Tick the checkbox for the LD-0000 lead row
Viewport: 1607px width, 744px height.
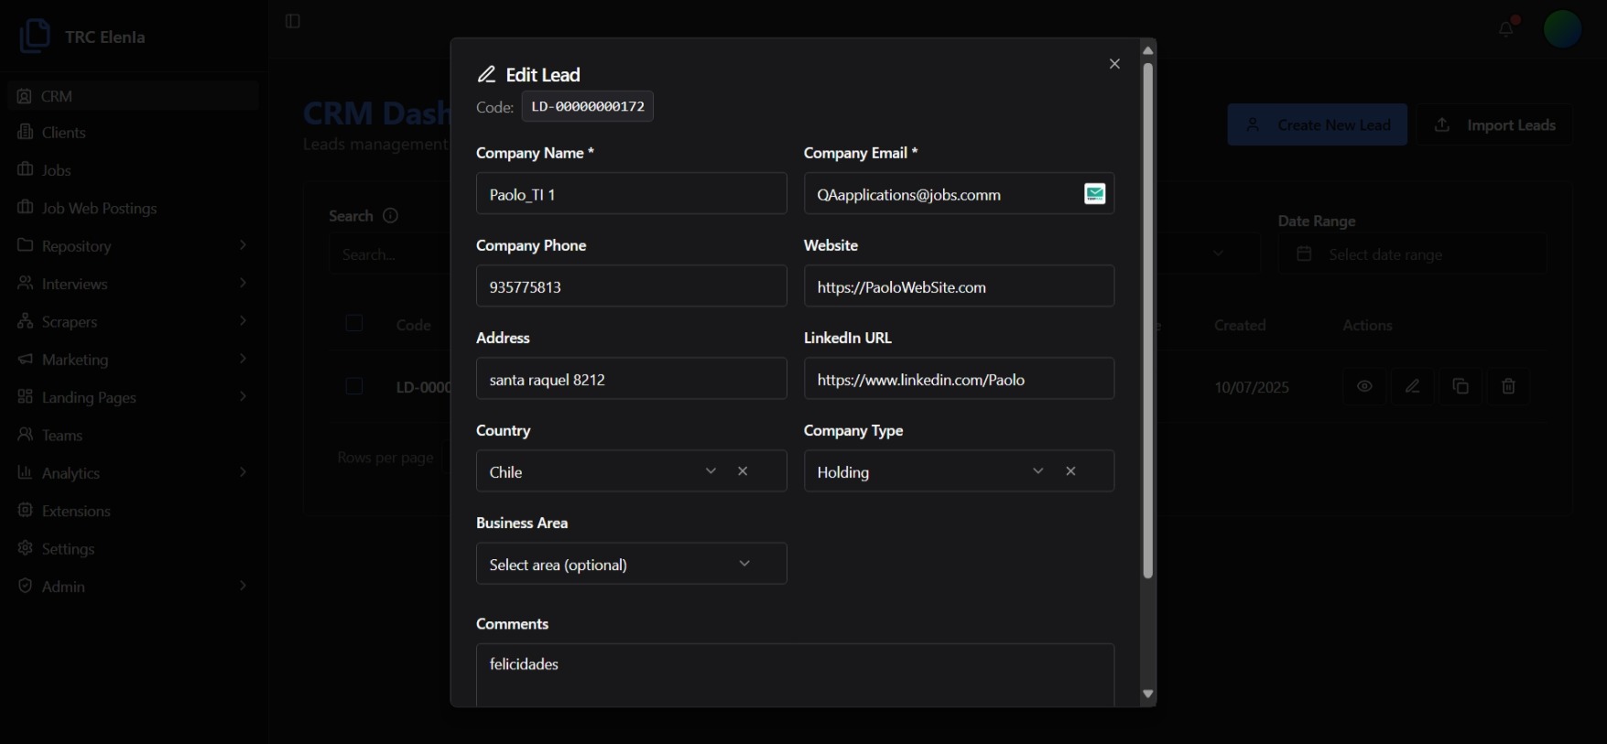pos(354,386)
